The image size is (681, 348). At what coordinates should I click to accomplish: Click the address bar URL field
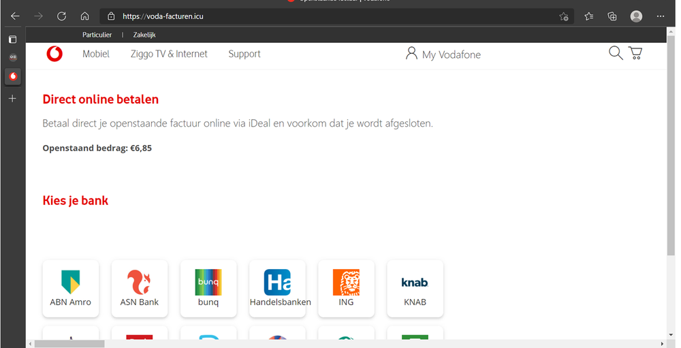coord(336,16)
